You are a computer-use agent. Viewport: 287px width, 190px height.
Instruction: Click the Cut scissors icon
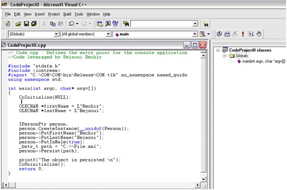[44, 24]
